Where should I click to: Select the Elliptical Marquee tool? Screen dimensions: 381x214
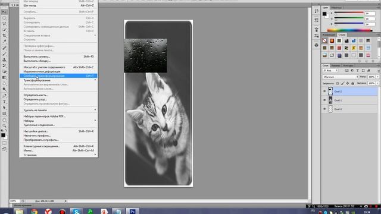click(4, 18)
